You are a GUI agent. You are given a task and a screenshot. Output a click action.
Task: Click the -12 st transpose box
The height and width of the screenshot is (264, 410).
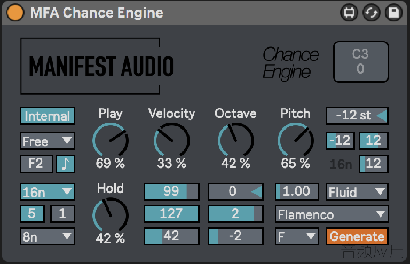[x=357, y=116]
